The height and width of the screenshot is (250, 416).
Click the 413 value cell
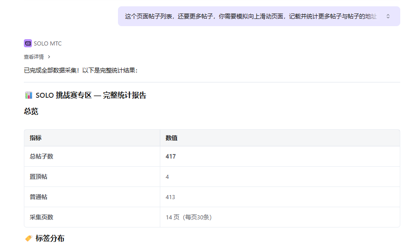[x=170, y=197]
